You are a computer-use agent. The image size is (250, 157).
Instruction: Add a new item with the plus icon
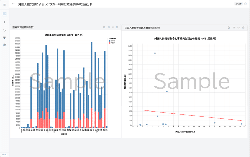[4, 22]
